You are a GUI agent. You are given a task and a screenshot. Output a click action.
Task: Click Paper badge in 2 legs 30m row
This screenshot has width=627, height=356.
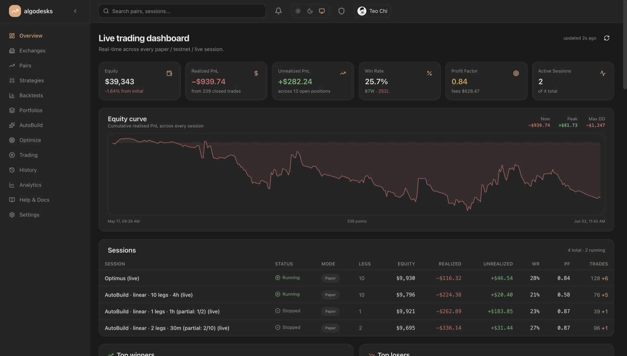click(x=330, y=328)
